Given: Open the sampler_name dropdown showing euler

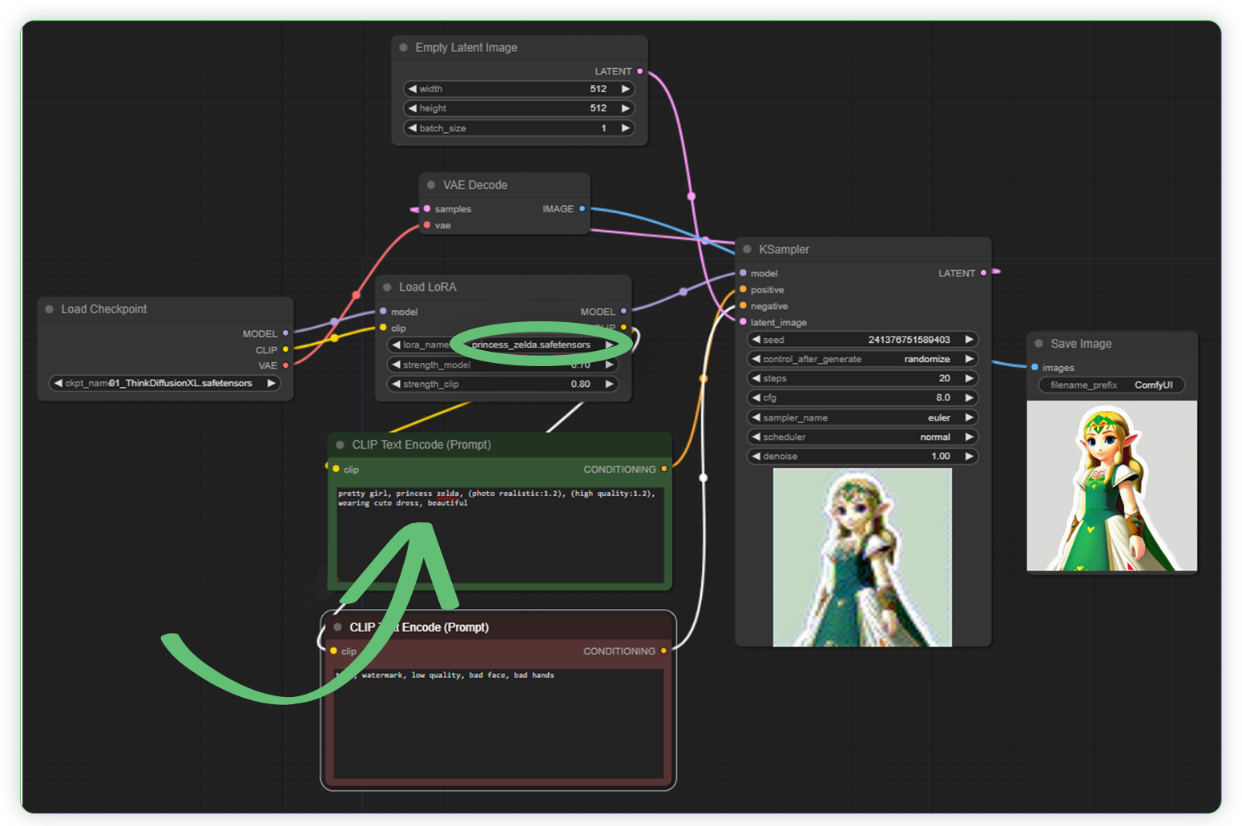Looking at the screenshot, I should tap(862, 417).
